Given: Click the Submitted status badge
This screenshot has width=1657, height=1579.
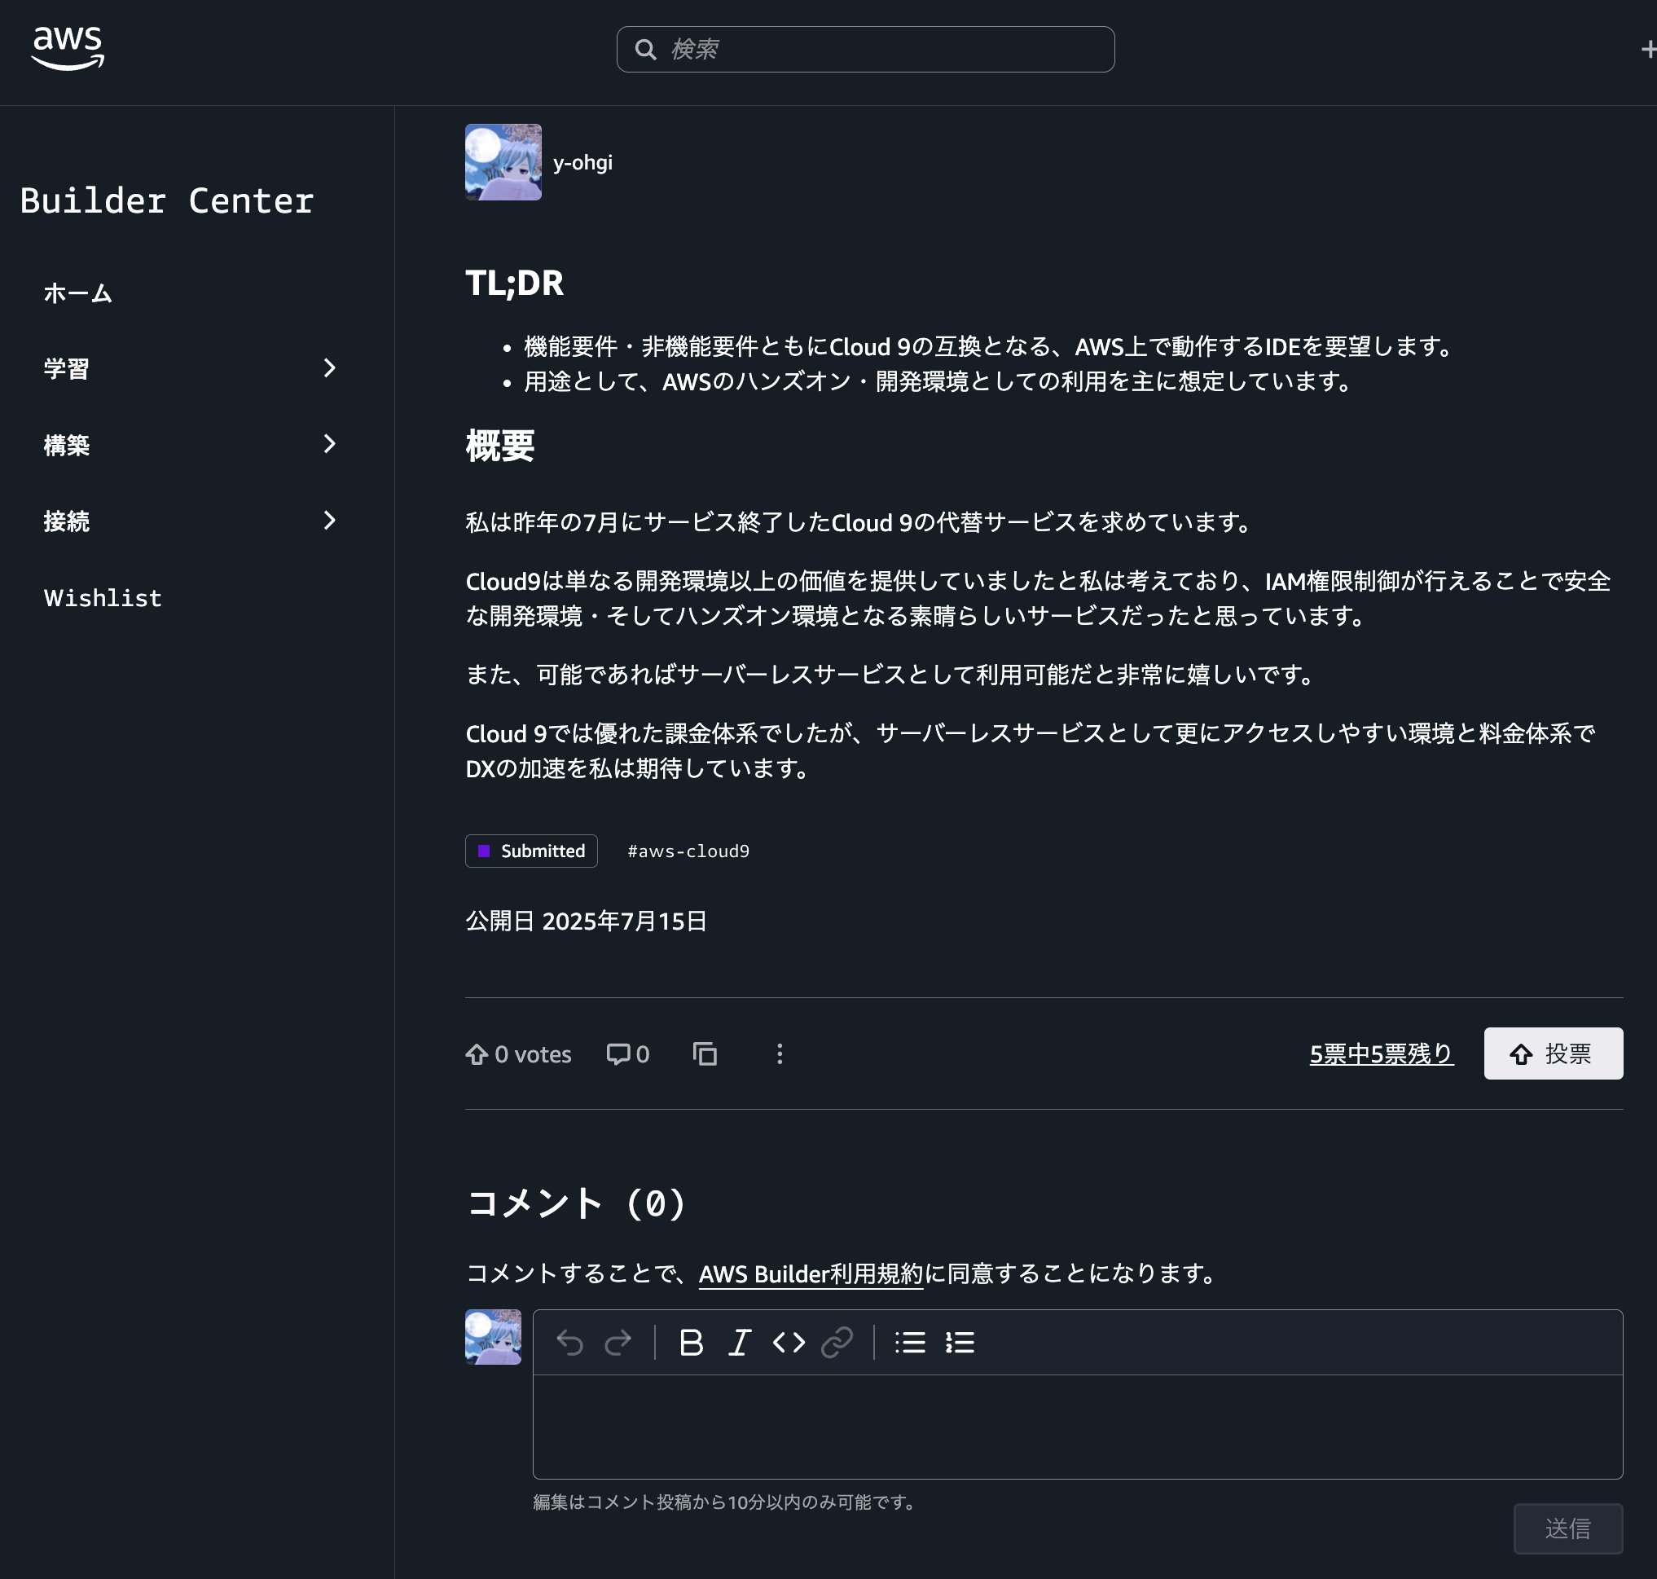Looking at the screenshot, I should [x=531, y=851].
